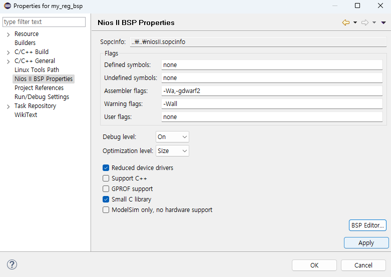Click the Cancel button
Viewport: 391px width, 277px height.
click(363, 265)
